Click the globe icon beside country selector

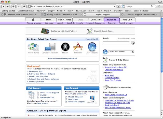pos(105,52)
